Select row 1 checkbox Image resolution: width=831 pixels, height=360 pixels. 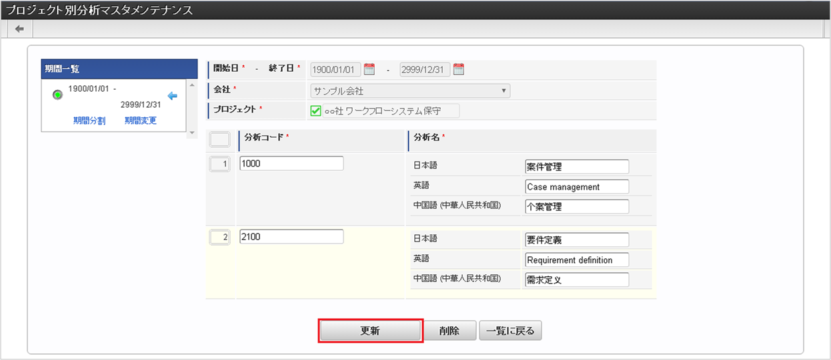220,164
